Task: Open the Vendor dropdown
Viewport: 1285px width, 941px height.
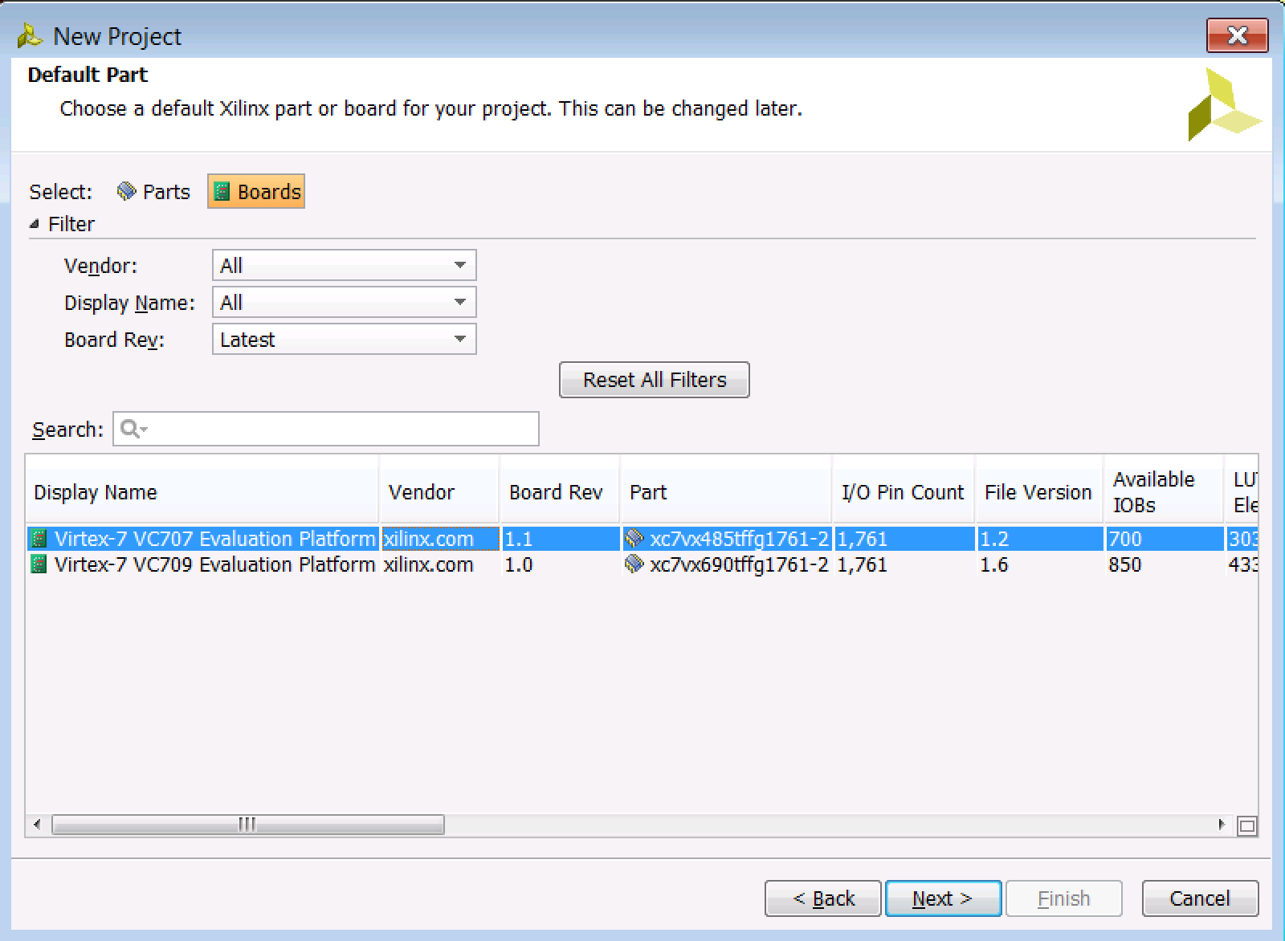Action: coord(345,266)
